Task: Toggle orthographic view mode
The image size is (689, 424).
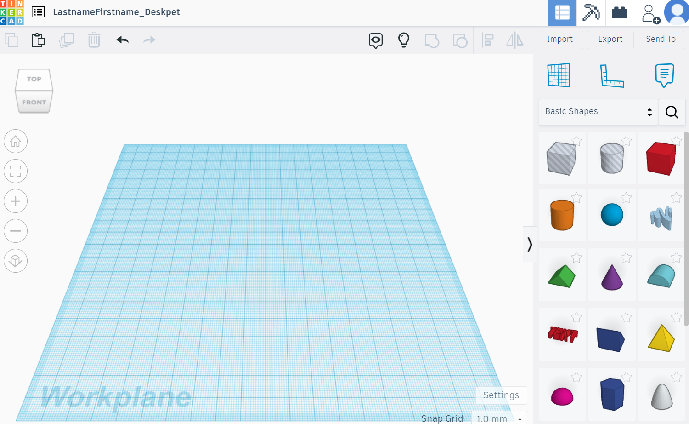Action: (x=15, y=261)
